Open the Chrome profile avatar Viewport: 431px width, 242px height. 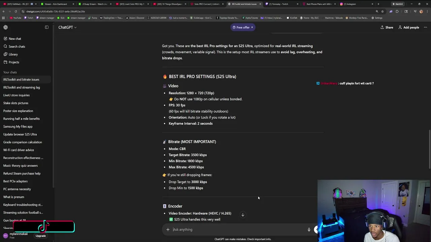click(421, 11)
